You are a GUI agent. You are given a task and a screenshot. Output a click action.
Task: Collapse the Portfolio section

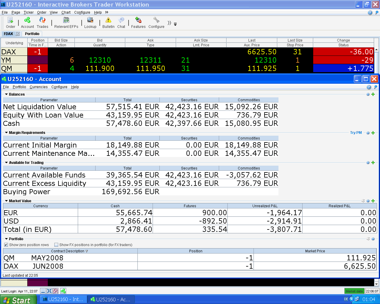click(x=6, y=239)
